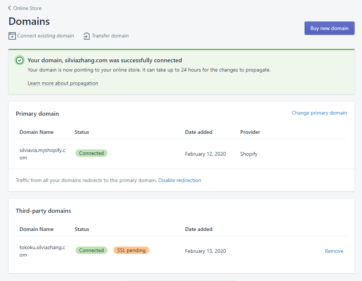Select the tokoku.silviazhang.com domain name
The width and height of the screenshot is (362, 281).
pyautogui.click(x=43, y=251)
